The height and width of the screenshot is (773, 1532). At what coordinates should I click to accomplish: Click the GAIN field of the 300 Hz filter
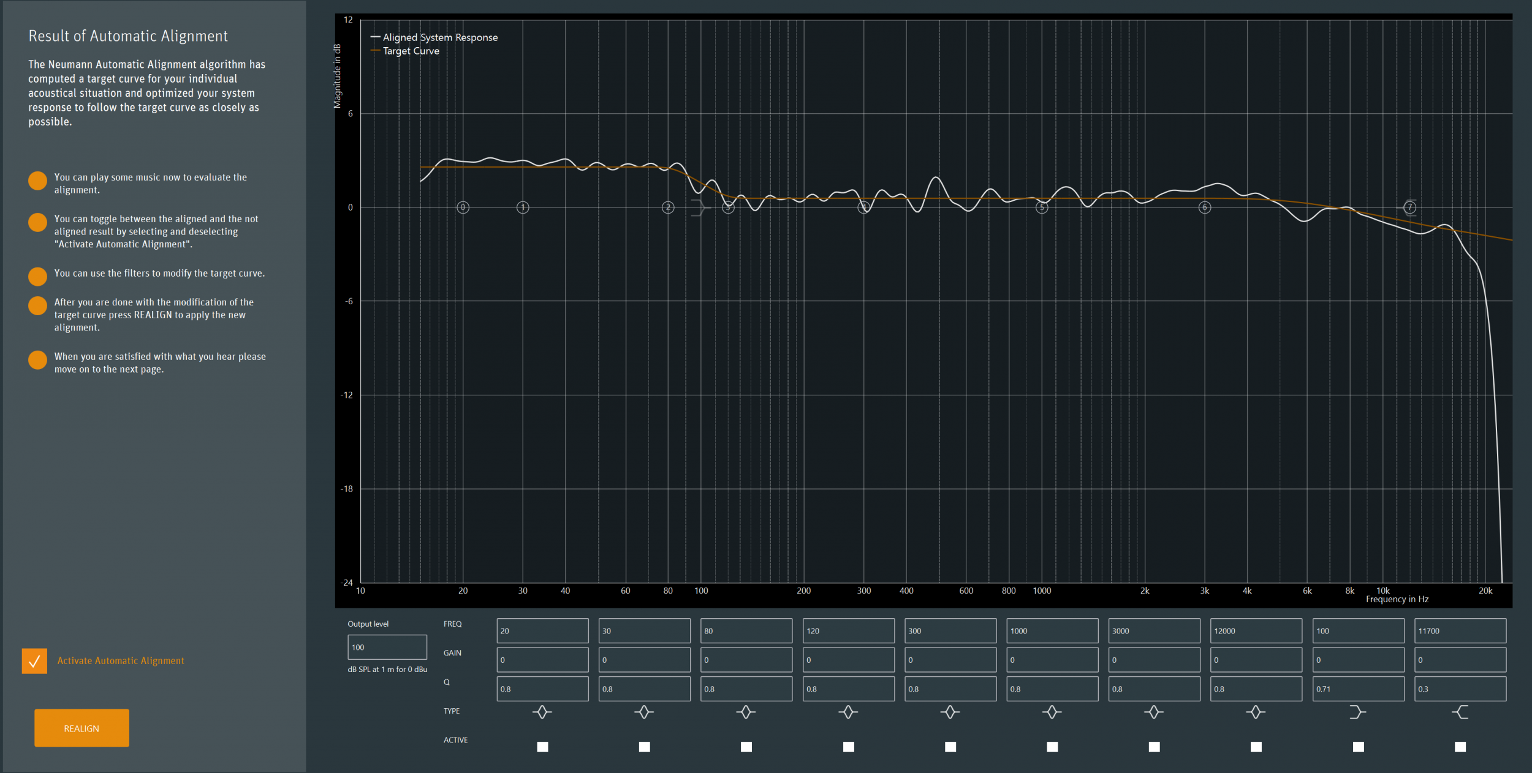tap(950, 660)
